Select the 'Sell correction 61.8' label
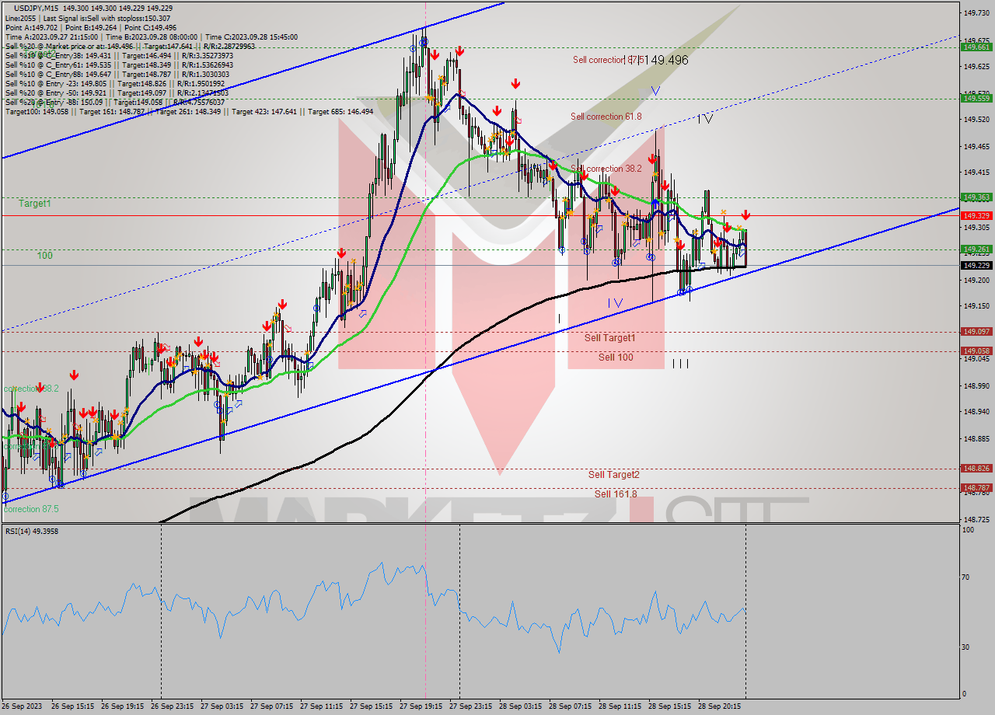The width and height of the screenshot is (995, 715). point(606,117)
